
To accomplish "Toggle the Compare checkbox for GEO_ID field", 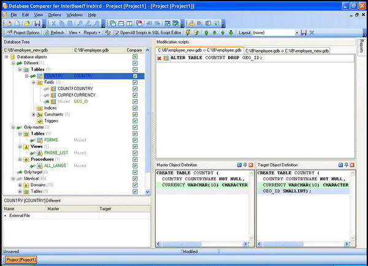I will point(135,102).
